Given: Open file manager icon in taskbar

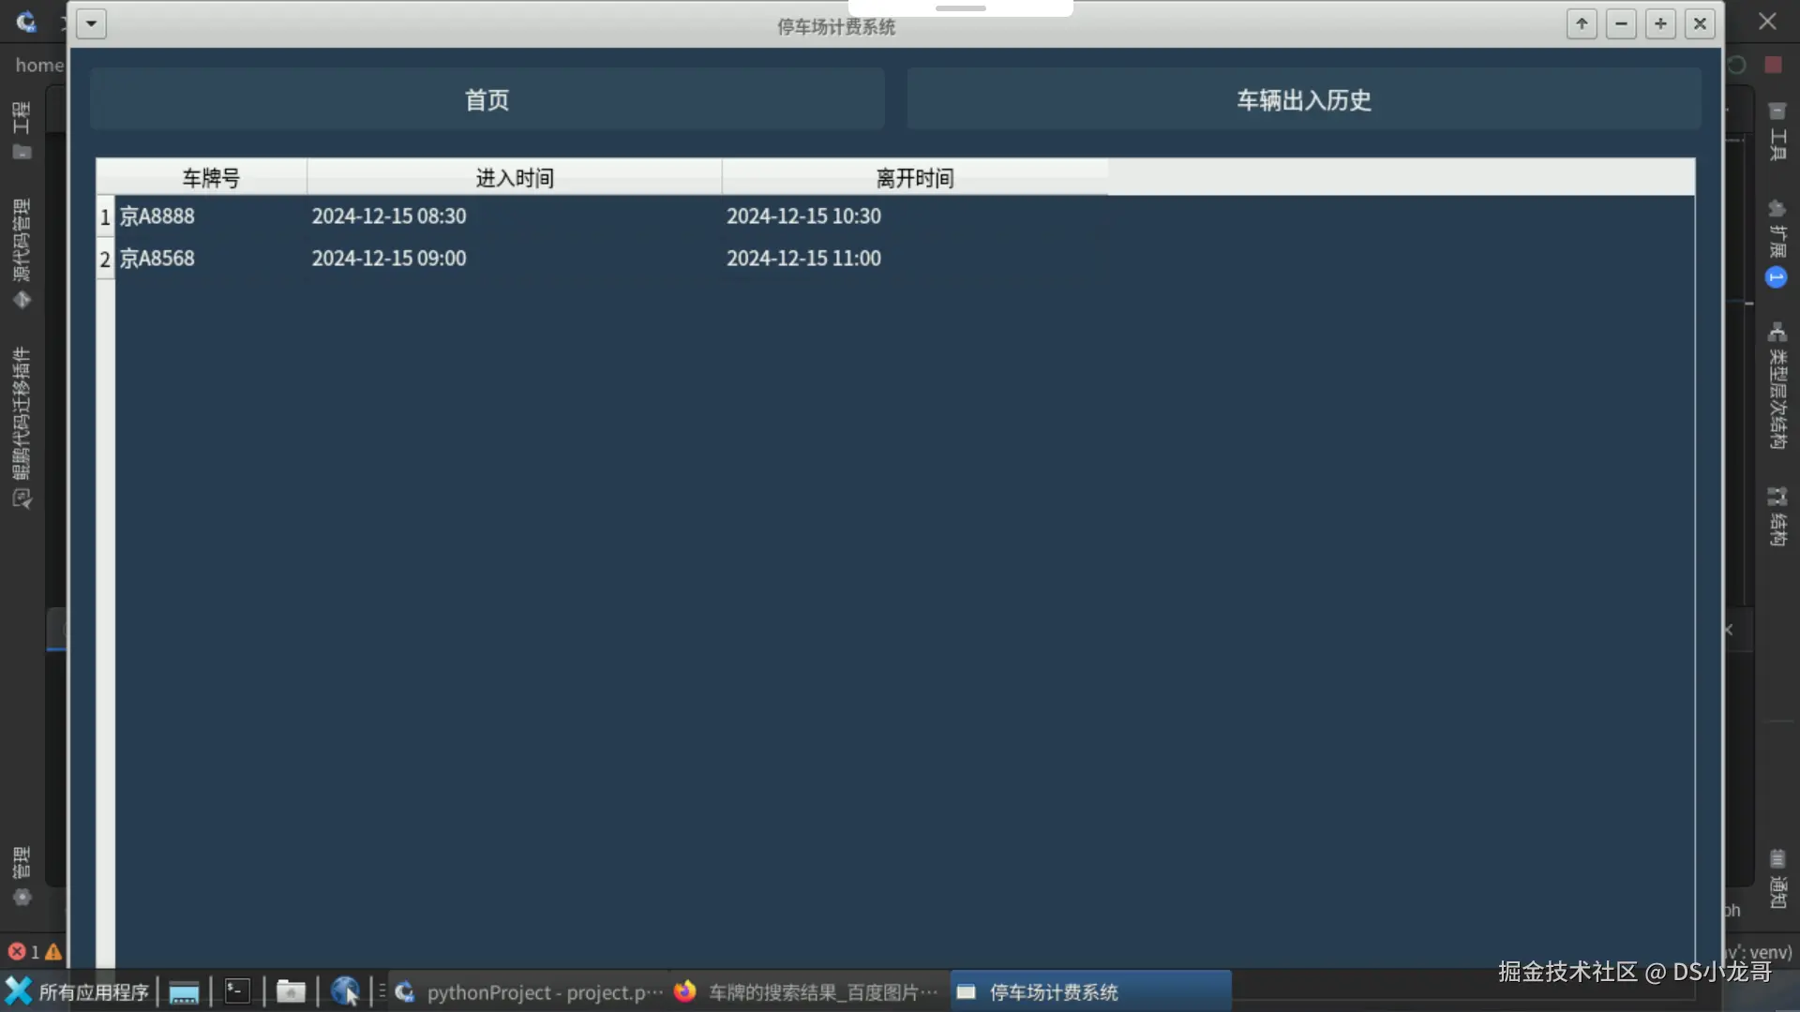Looking at the screenshot, I should pyautogui.click(x=291, y=991).
